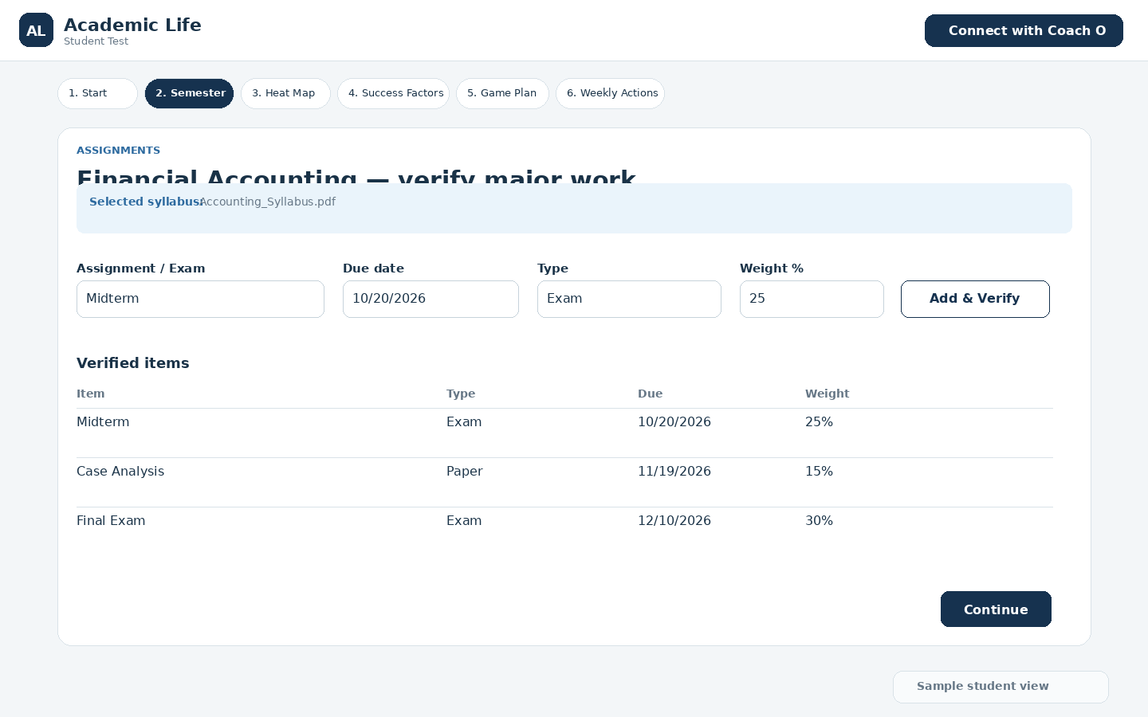The width and height of the screenshot is (1148, 717).
Task: Open the 6. Weekly Actions tab
Action: coord(611,93)
